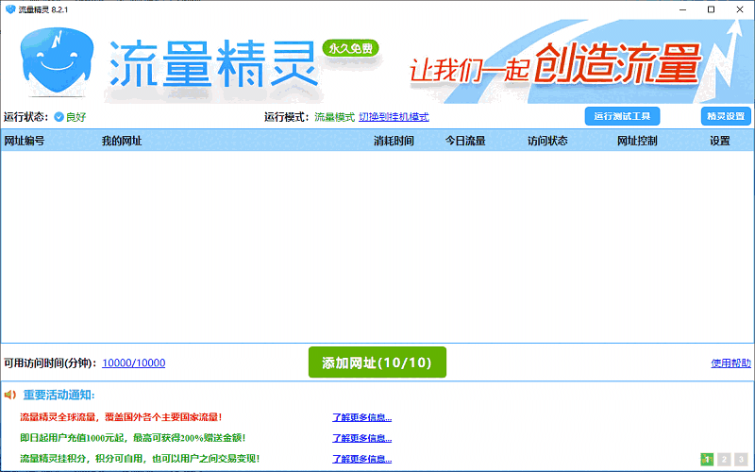Click the 流量模式 mode text
Viewport: 755px width, 472px height.
click(x=335, y=117)
